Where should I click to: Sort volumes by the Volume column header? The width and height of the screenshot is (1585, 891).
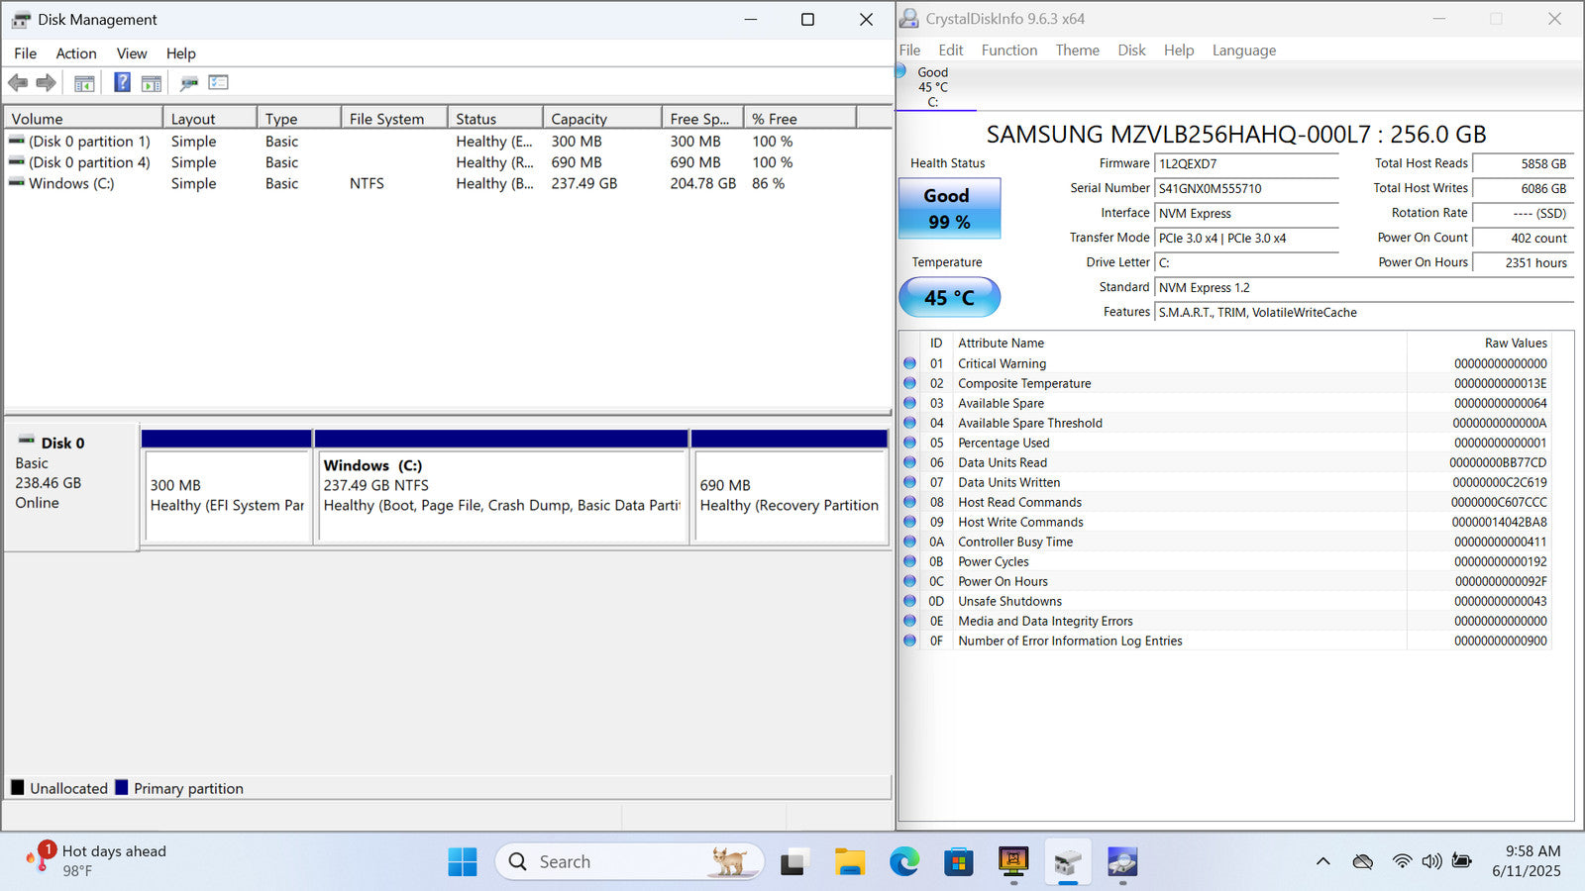(83, 119)
